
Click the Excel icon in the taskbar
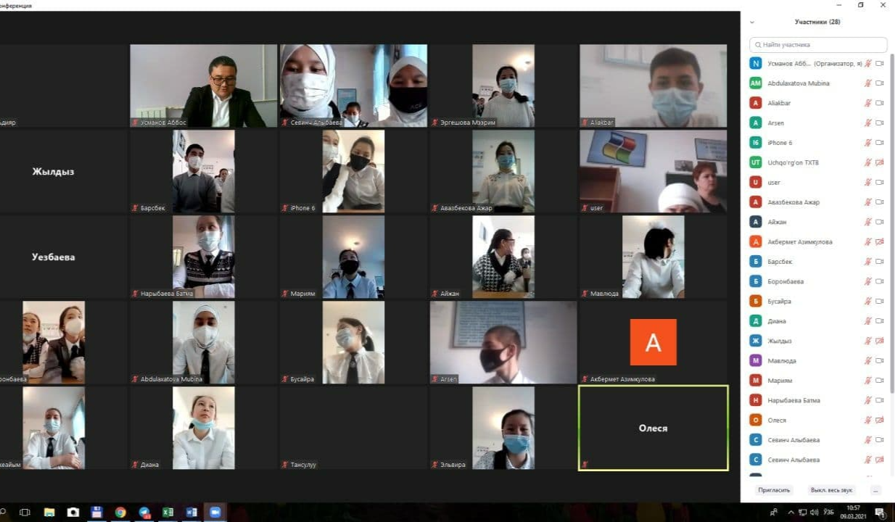(168, 512)
